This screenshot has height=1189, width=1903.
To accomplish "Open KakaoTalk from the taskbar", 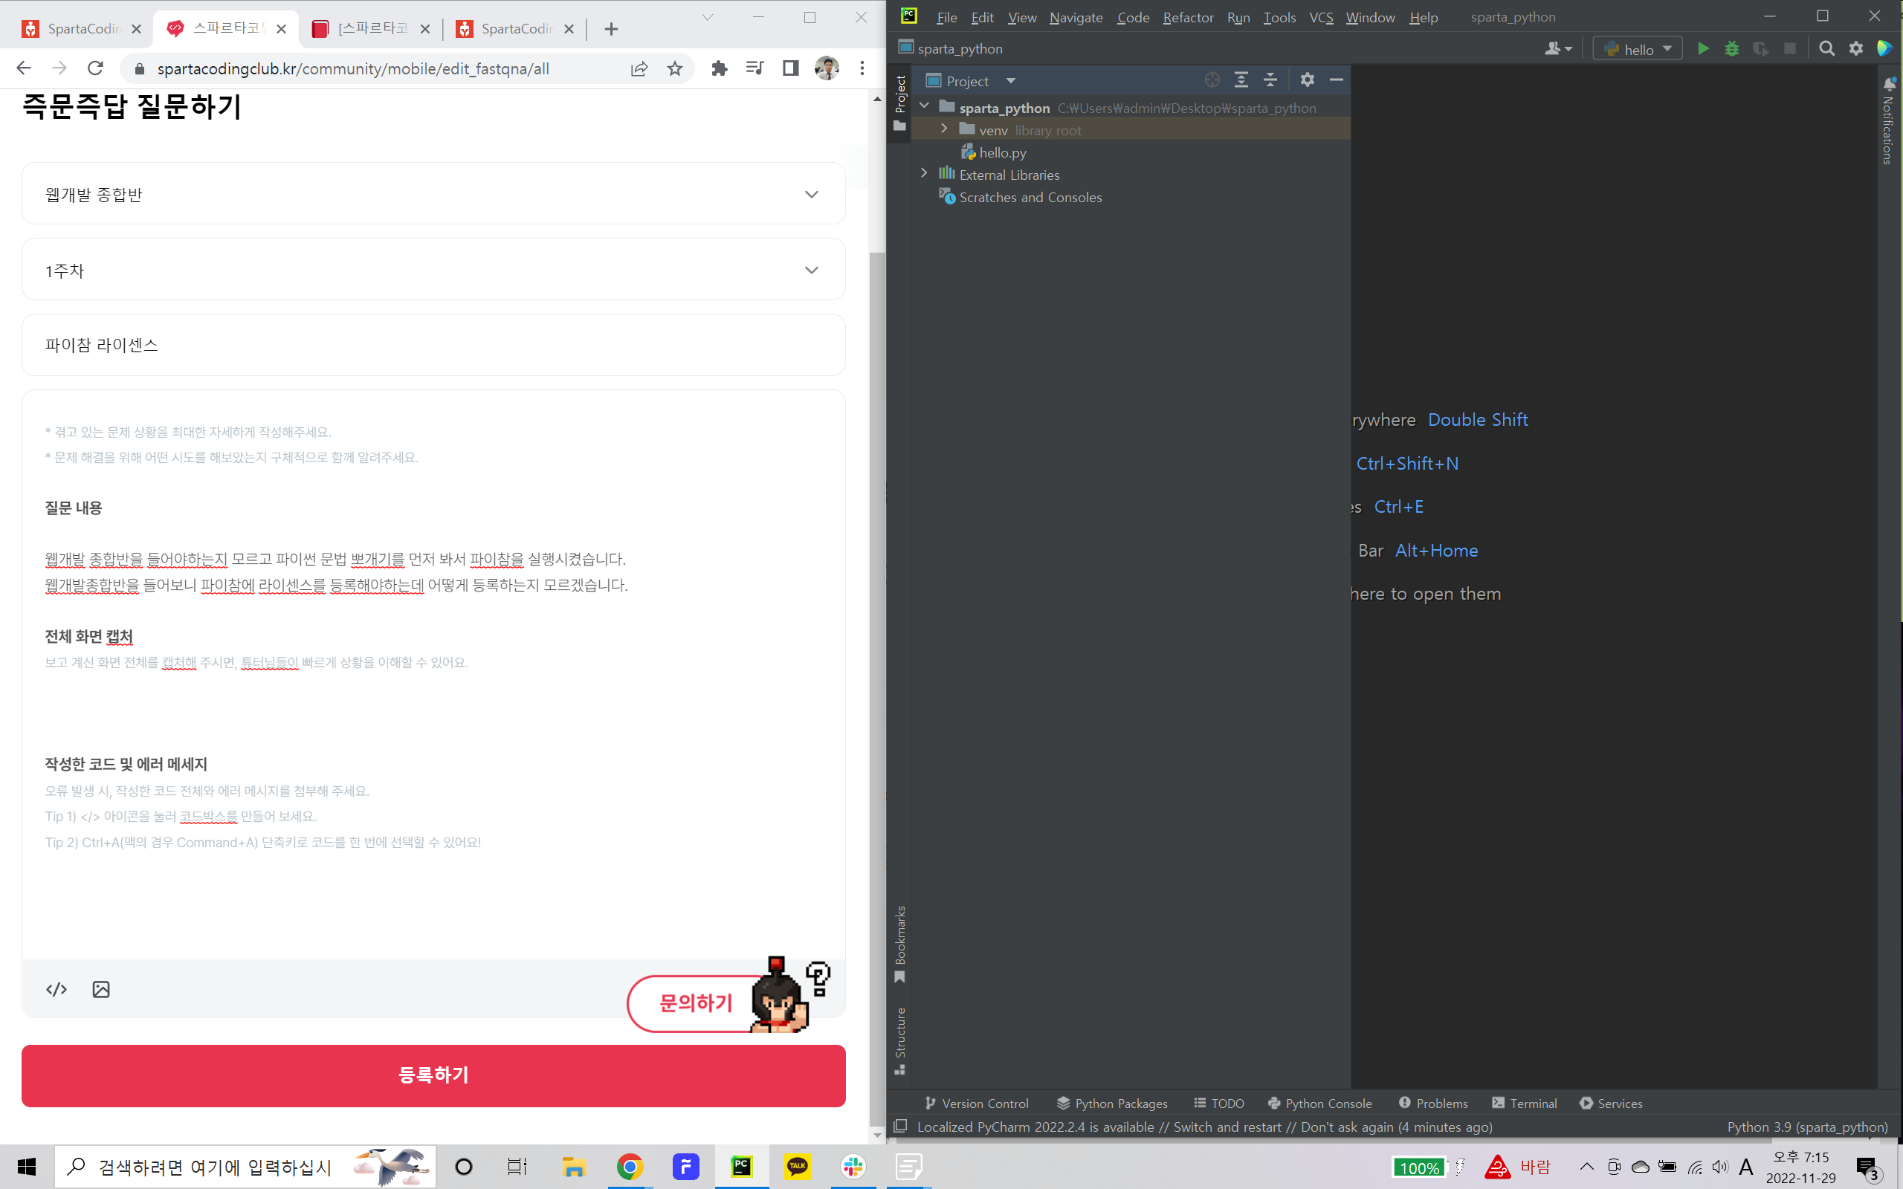I will 798,1167.
